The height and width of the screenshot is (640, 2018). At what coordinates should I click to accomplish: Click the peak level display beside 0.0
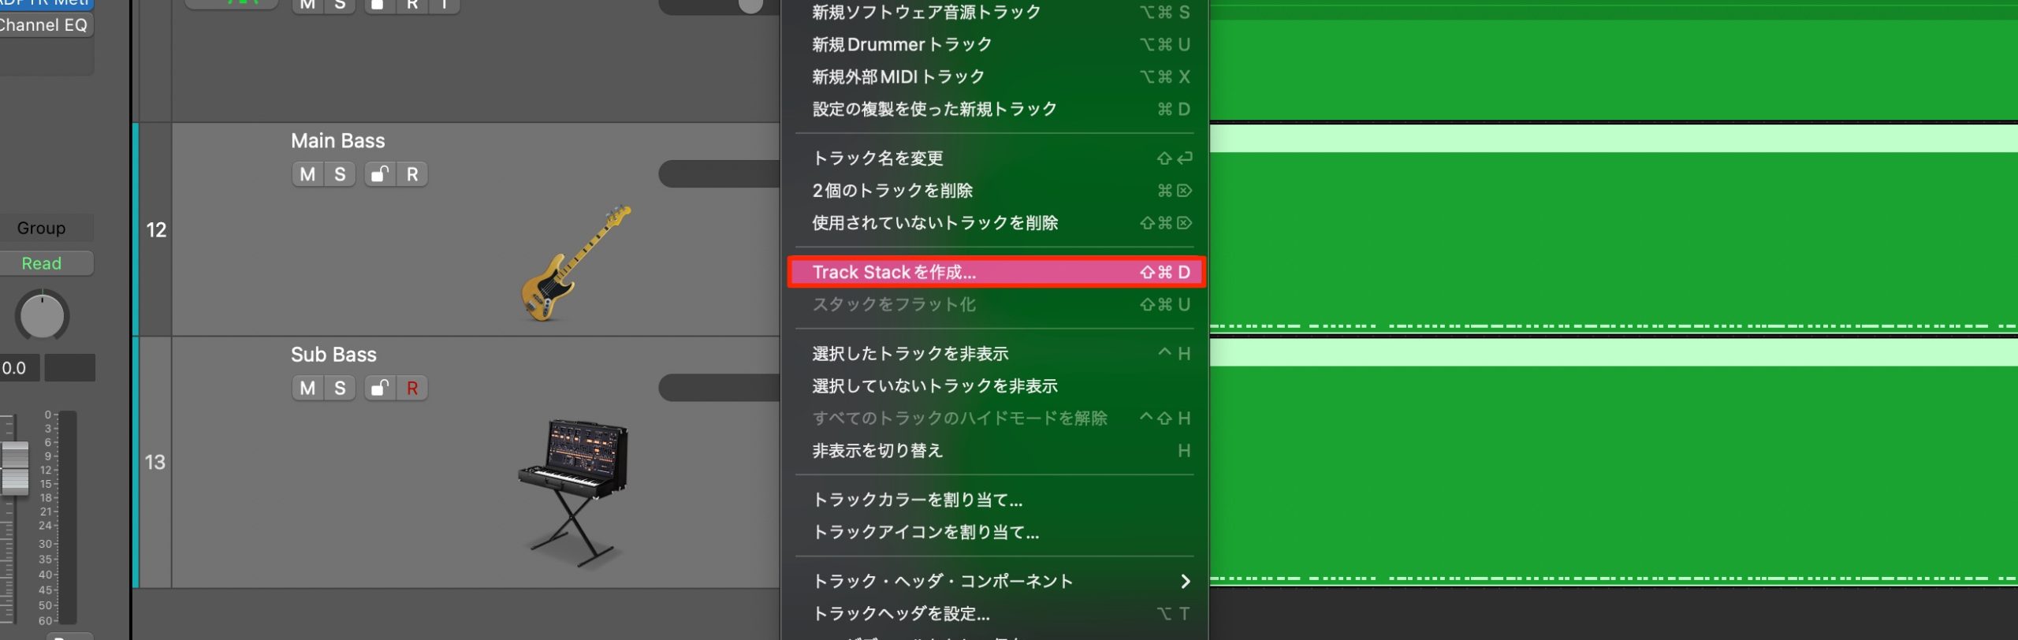[x=69, y=368]
